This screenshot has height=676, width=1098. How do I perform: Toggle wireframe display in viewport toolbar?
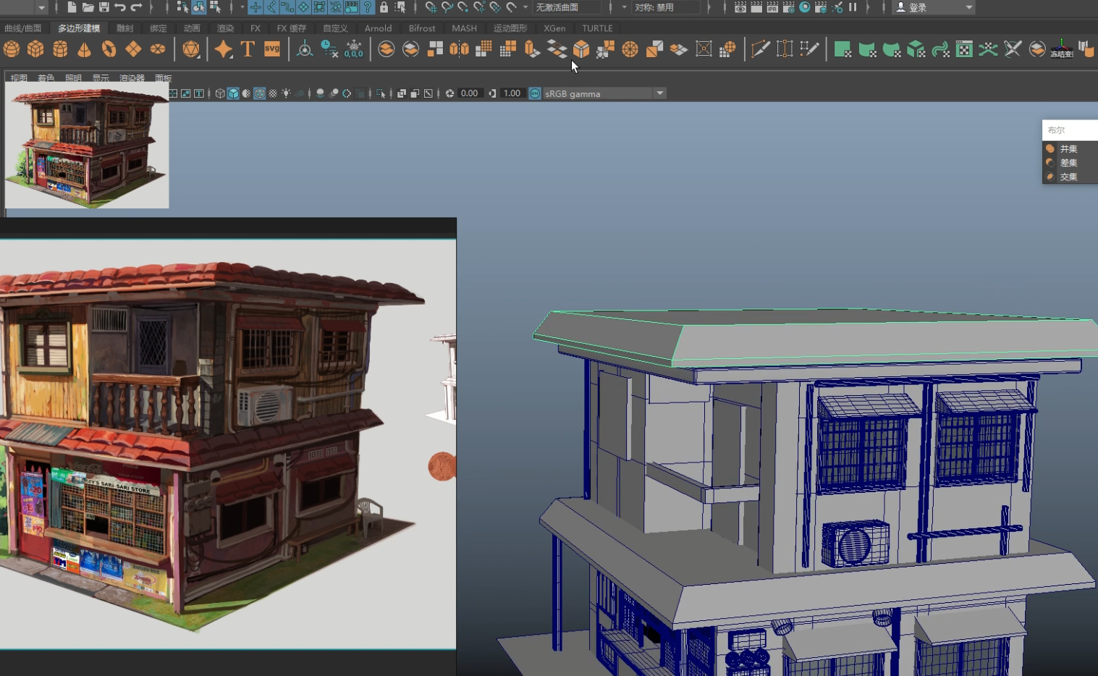[x=220, y=93]
